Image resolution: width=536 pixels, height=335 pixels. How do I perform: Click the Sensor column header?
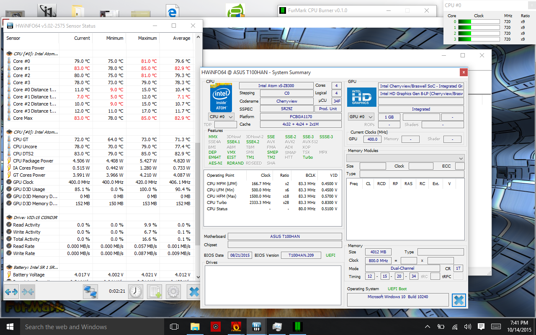pos(31,38)
